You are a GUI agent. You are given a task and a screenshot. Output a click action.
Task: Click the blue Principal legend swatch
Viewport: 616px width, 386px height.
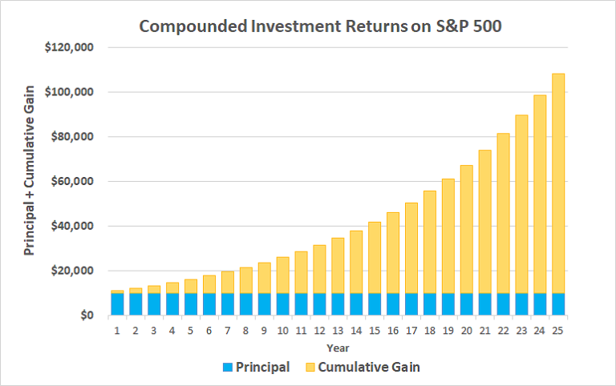tap(226, 368)
